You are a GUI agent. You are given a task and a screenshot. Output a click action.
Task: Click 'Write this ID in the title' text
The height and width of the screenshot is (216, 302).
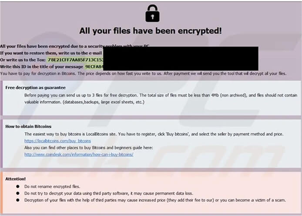tap(41, 67)
